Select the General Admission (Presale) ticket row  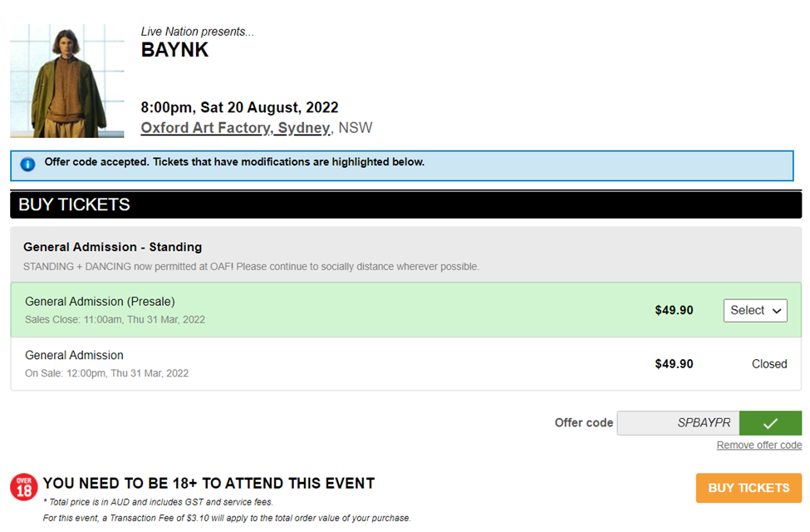(406, 310)
